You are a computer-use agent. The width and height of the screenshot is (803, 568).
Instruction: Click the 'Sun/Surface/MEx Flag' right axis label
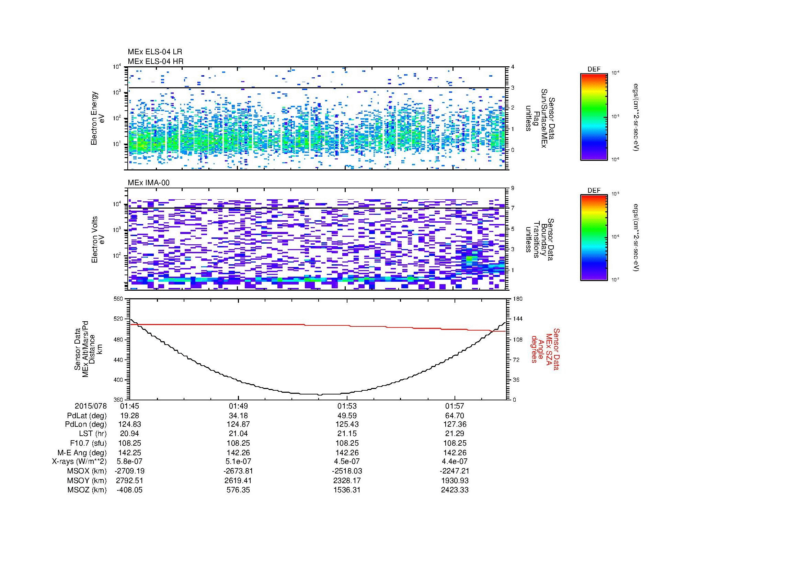click(x=540, y=118)
